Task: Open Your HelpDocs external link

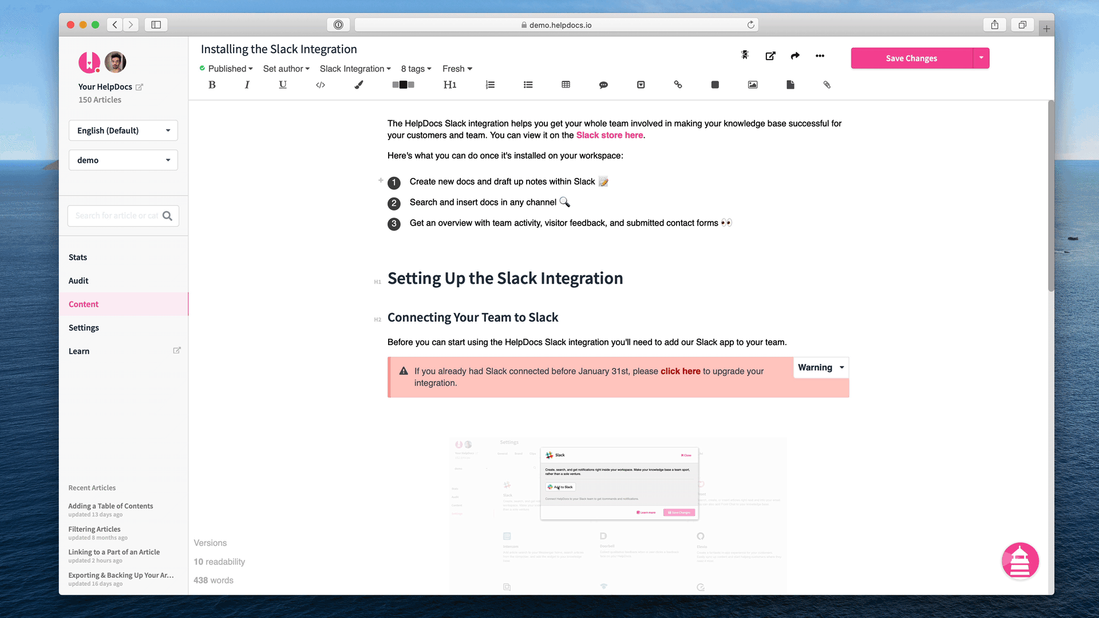Action: pyautogui.click(x=139, y=87)
